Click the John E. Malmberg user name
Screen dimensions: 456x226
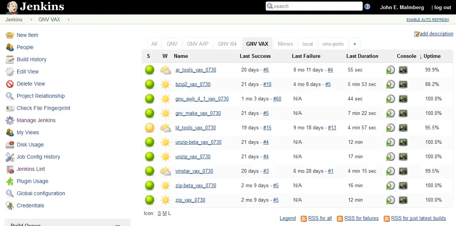click(x=402, y=8)
